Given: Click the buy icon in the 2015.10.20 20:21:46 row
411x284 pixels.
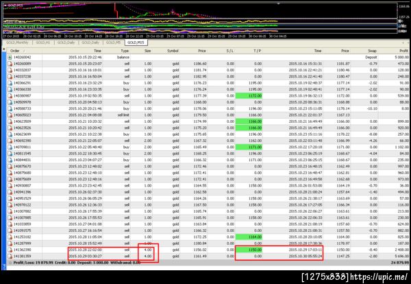Looking at the screenshot, I should coord(10,108).
